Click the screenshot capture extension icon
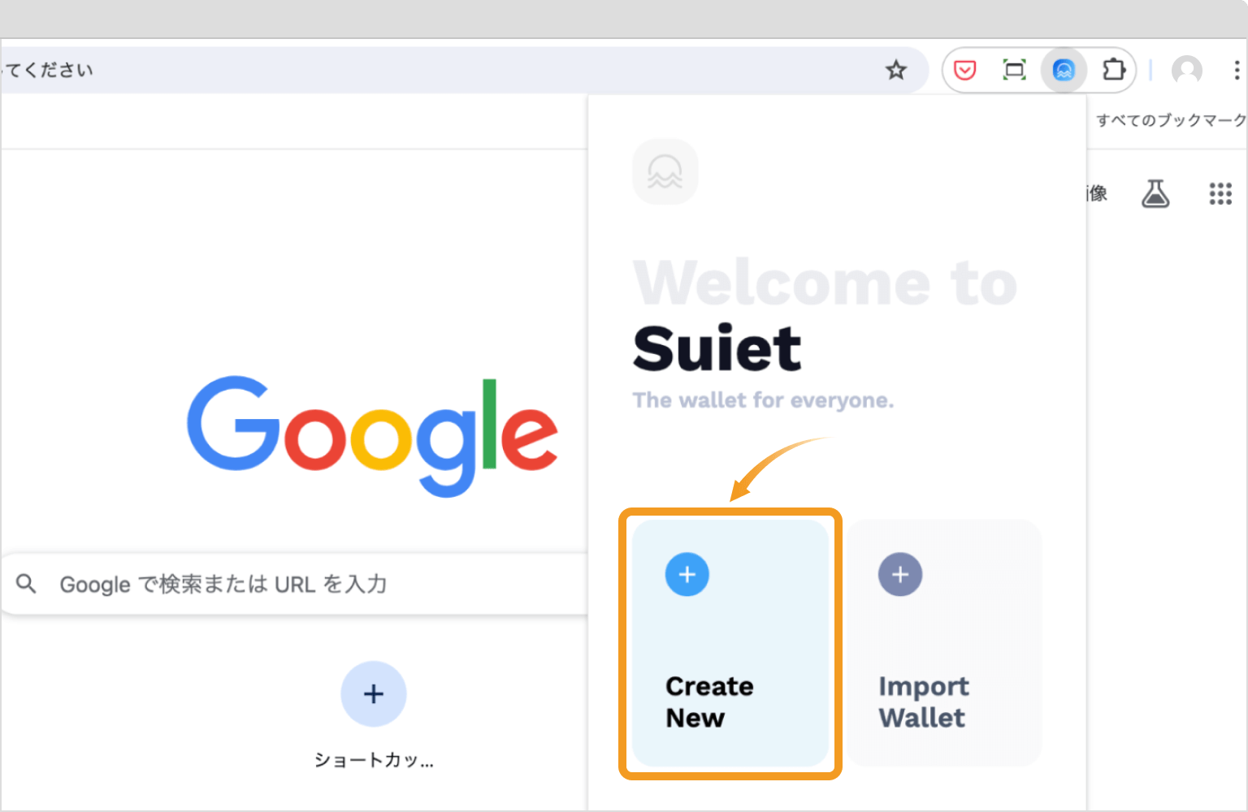The width and height of the screenshot is (1248, 812). tap(1014, 71)
